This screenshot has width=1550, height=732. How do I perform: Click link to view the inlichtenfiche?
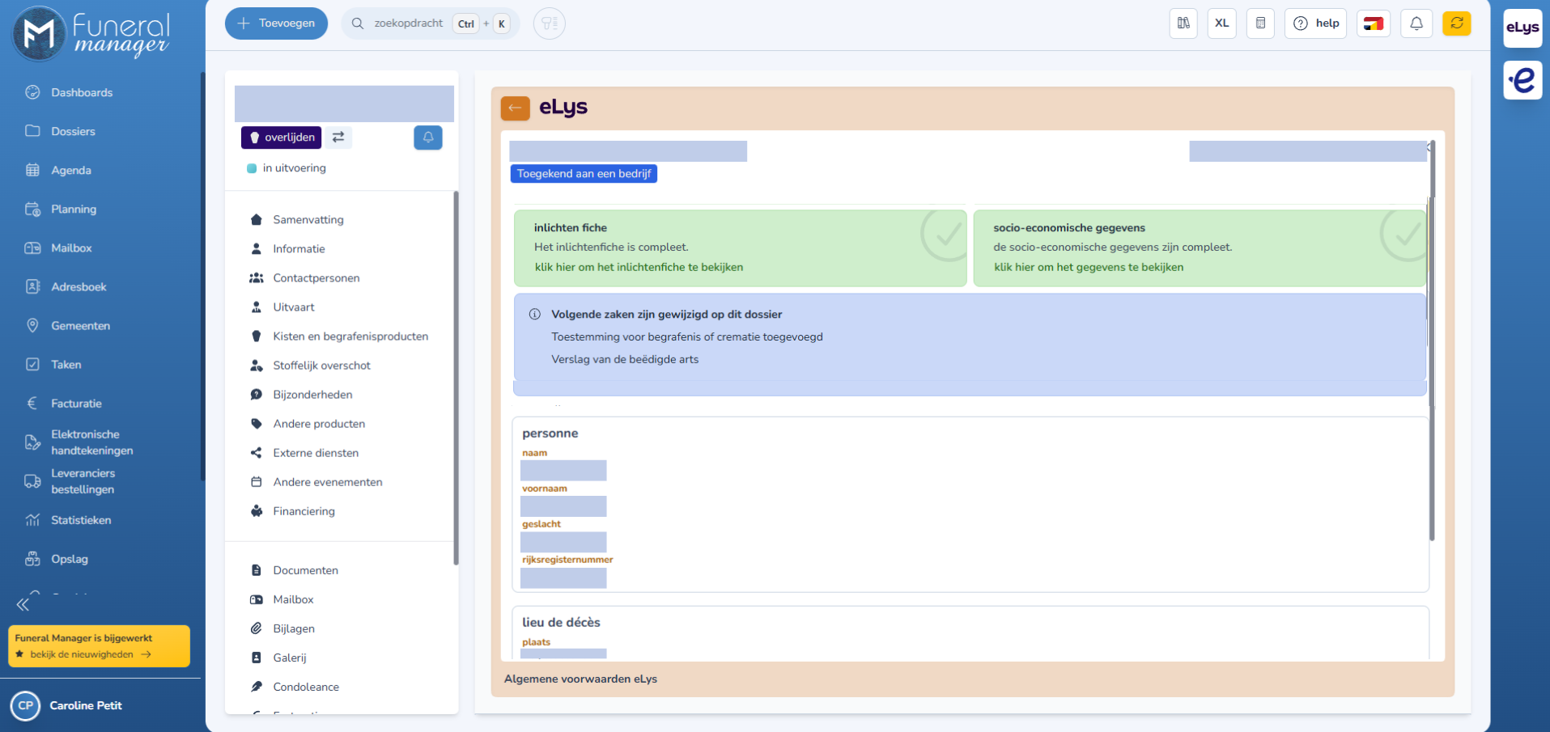point(639,267)
